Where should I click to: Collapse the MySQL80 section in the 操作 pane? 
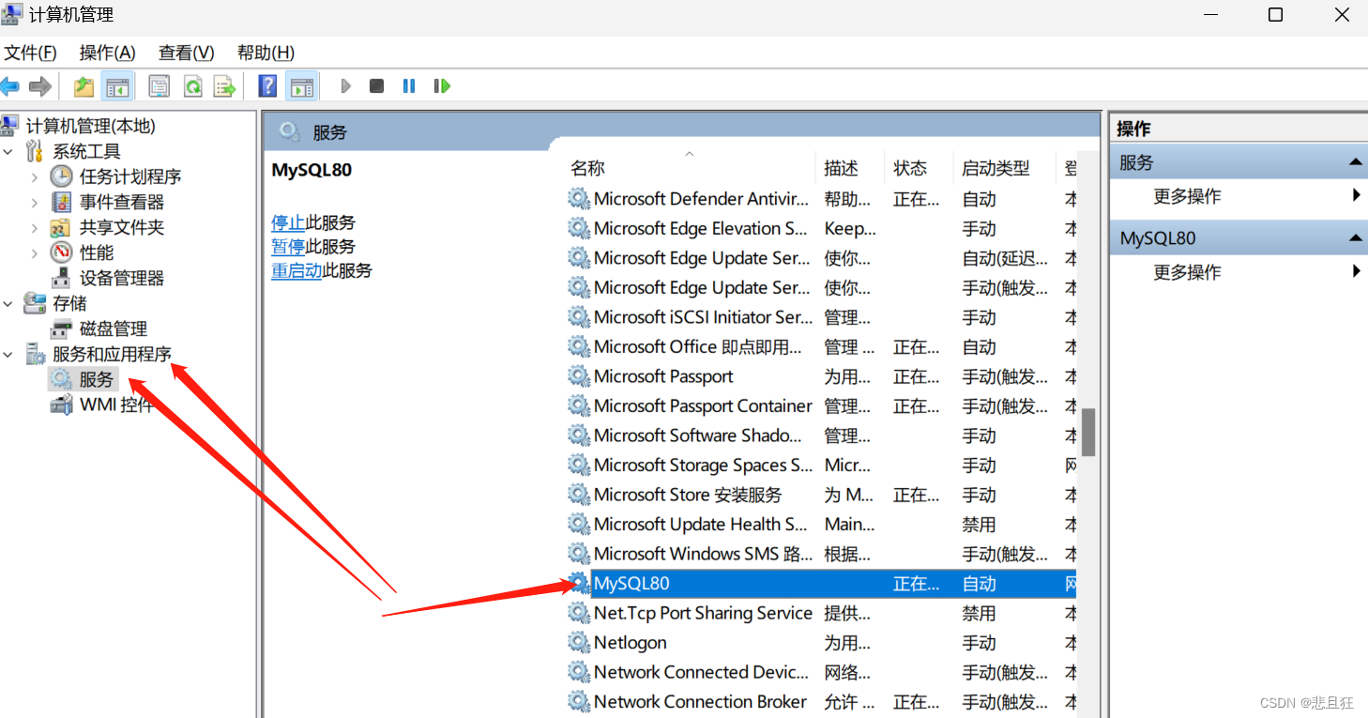pyautogui.click(x=1356, y=238)
